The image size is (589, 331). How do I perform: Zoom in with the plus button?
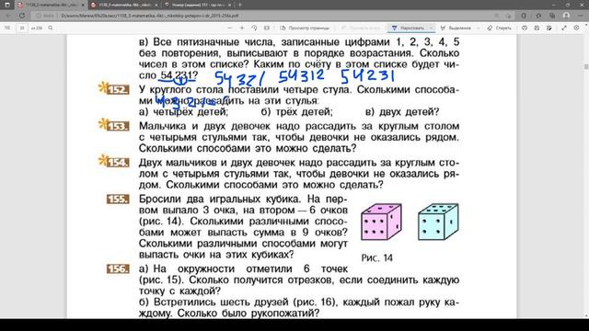[242, 28]
